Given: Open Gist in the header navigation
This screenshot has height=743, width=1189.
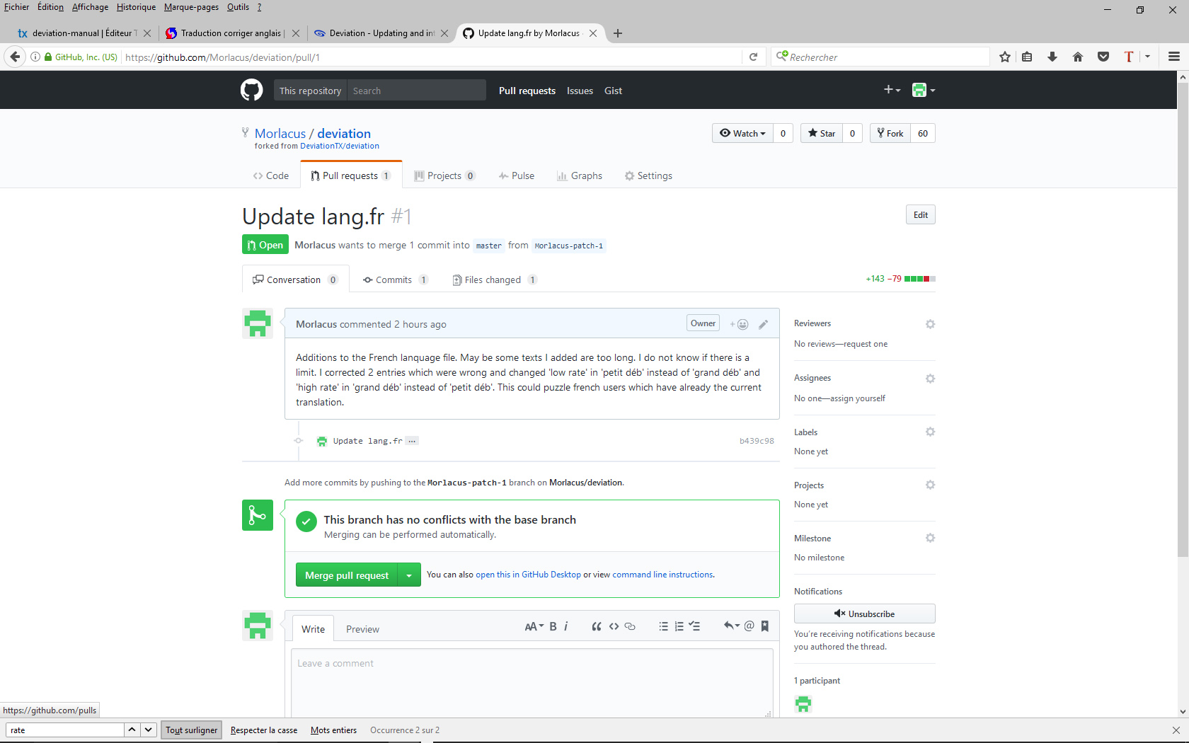Looking at the screenshot, I should coord(613,91).
